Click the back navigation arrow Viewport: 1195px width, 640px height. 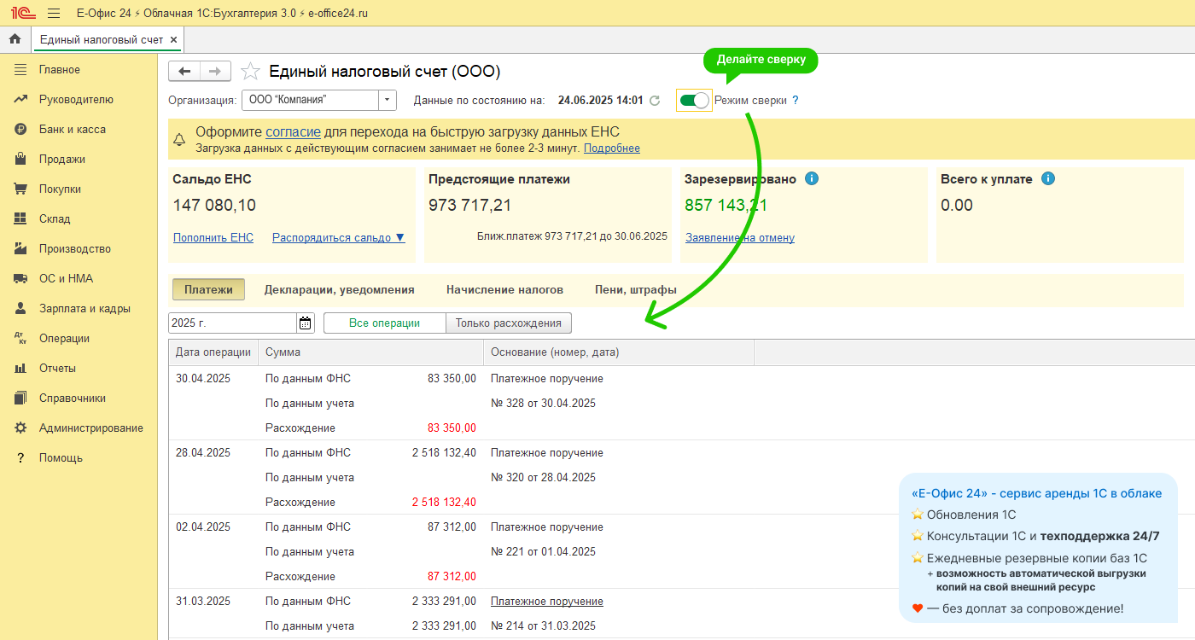click(184, 72)
